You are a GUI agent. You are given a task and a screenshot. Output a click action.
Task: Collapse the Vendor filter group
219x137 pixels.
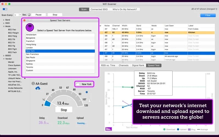[4, 59]
